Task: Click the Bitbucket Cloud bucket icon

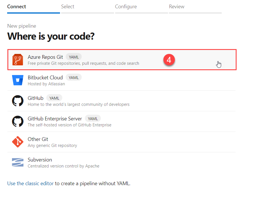Action: [18, 80]
